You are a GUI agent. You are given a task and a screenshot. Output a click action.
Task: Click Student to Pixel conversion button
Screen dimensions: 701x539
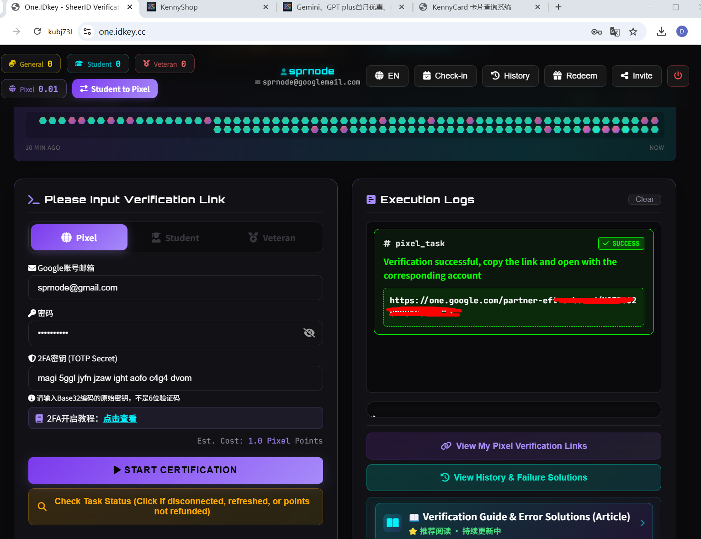pyautogui.click(x=115, y=89)
